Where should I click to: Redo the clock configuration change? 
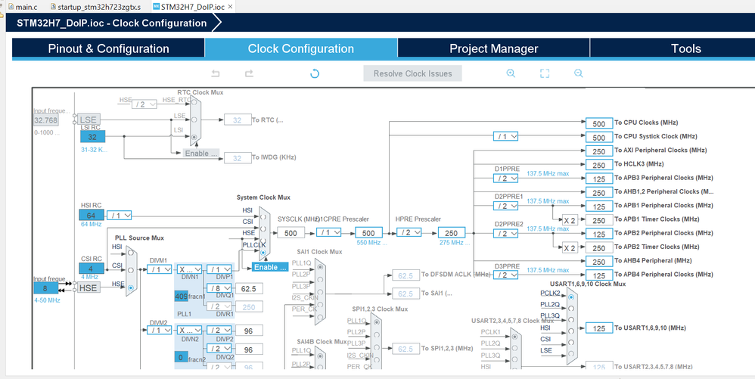coord(249,73)
